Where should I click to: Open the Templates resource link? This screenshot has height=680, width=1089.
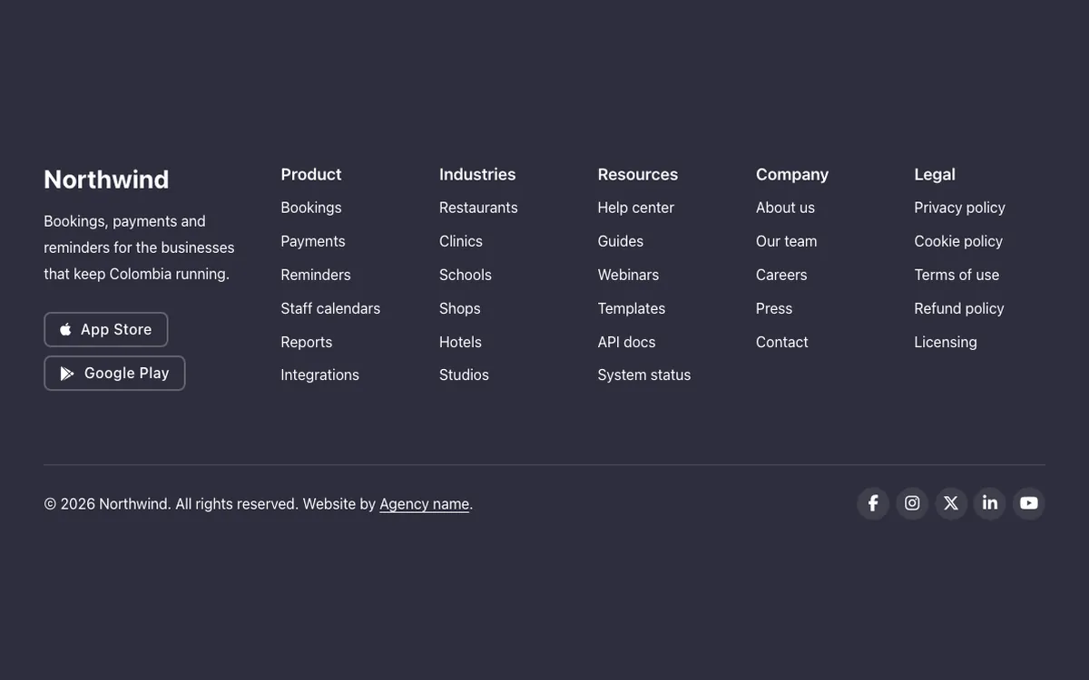tap(632, 308)
